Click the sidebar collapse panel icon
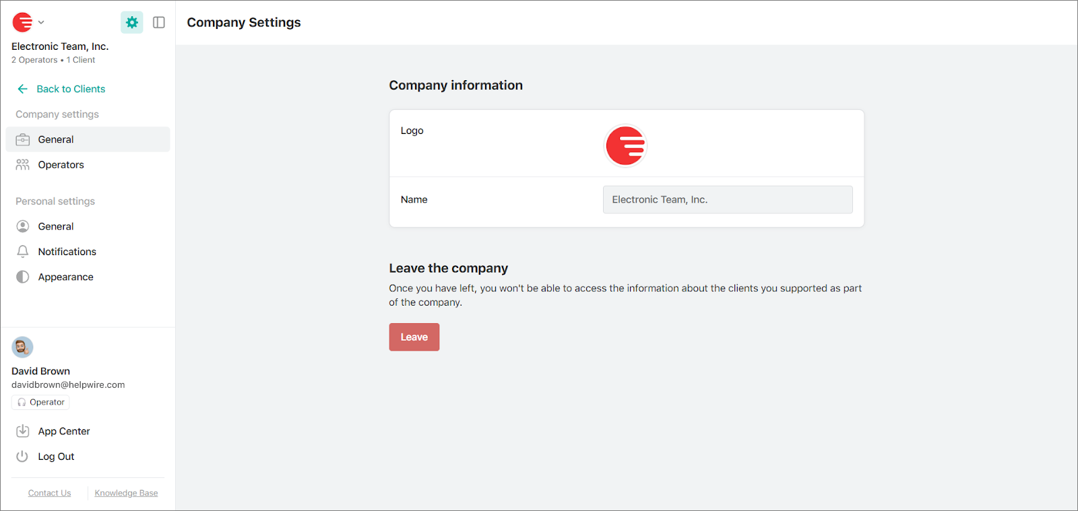 159,22
